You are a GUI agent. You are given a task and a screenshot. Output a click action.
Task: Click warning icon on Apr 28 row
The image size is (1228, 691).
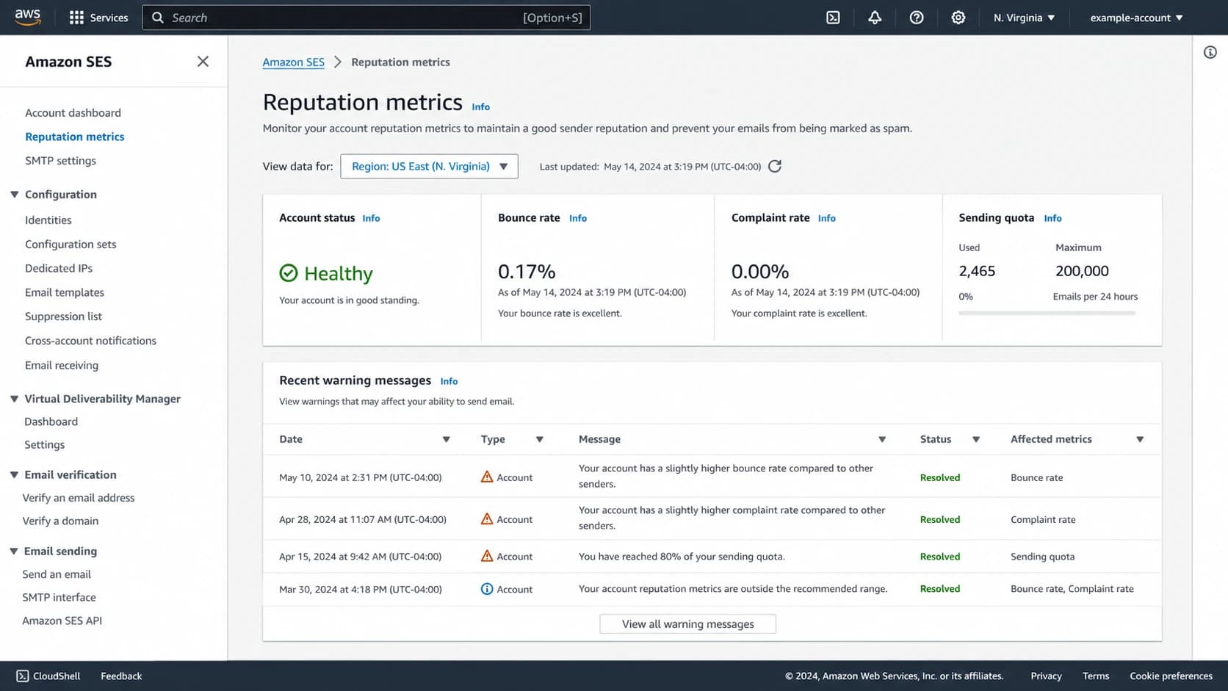tap(487, 518)
